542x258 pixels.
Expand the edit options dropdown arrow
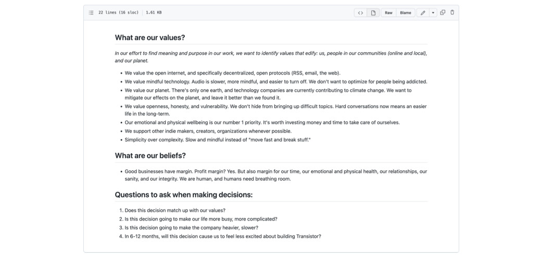point(433,13)
